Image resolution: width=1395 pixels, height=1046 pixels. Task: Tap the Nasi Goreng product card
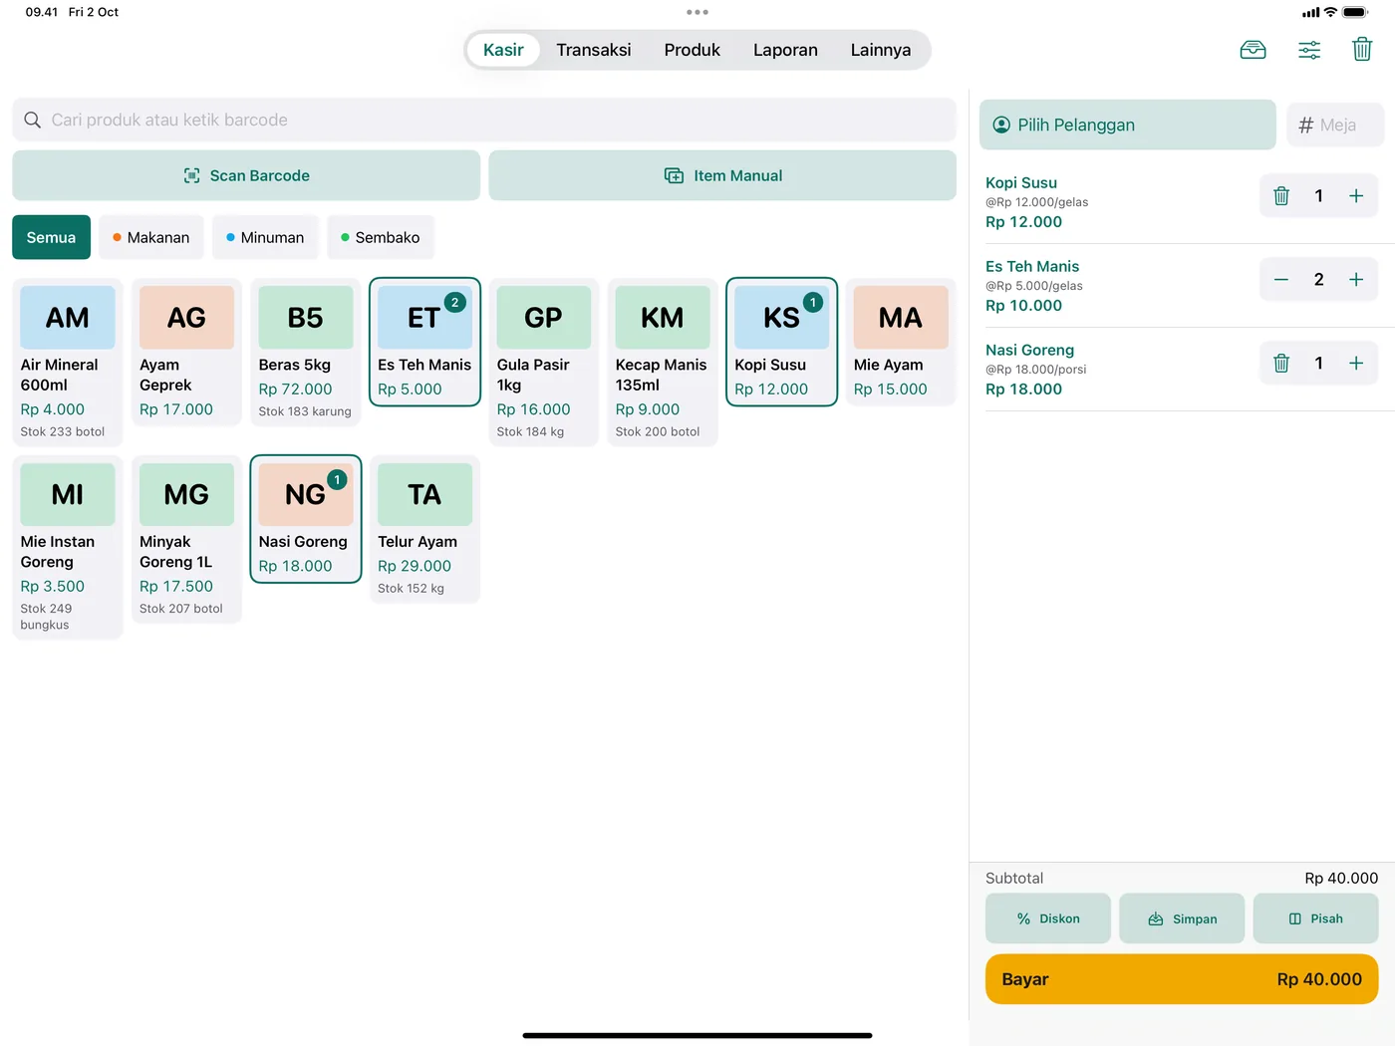pyautogui.click(x=306, y=519)
